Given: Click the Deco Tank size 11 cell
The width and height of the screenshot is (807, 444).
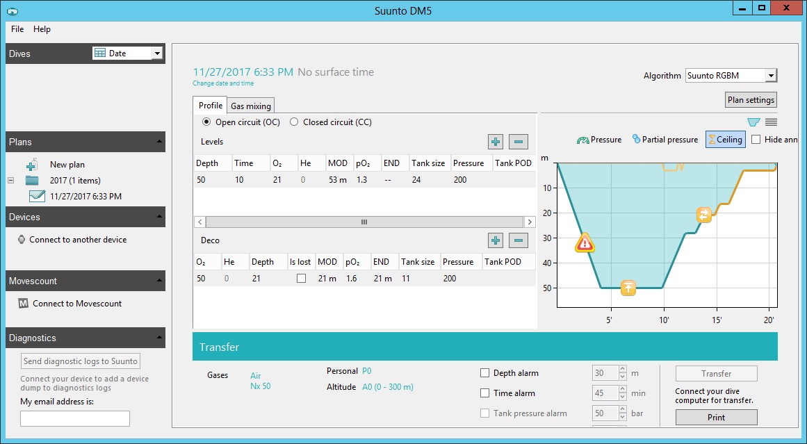Looking at the screenshot, I should (x=405, y=279).
